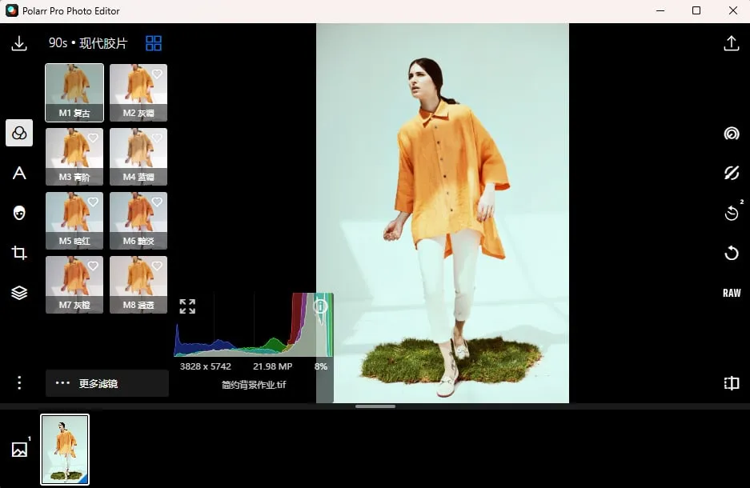The width and height of the screenshot is (750, 488).
Task: Click the export upload icon
Action: 731,44
